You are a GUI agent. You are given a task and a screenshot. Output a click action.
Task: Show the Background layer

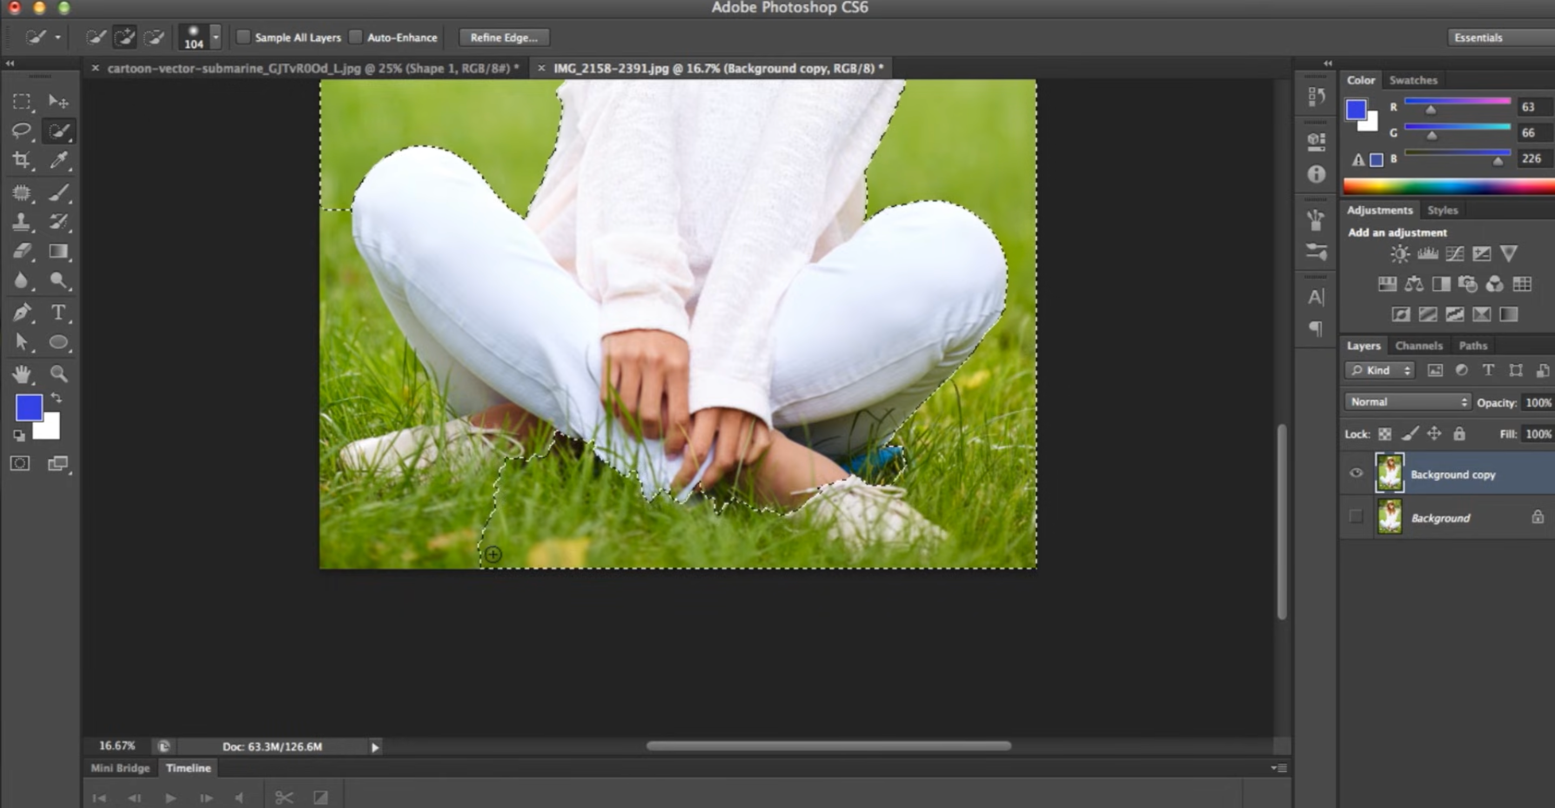coord(1356,516)
